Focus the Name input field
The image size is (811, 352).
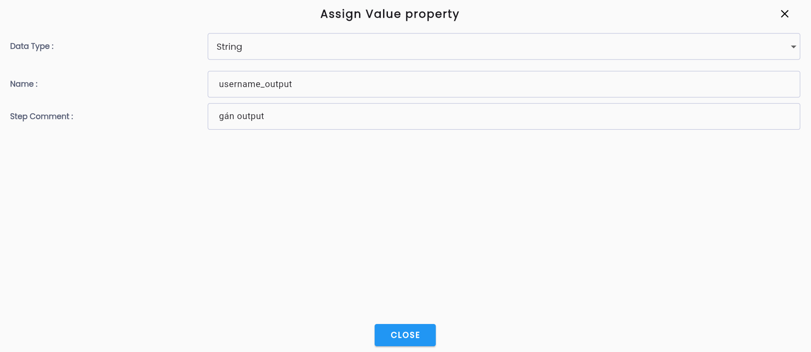pos(504,84)
